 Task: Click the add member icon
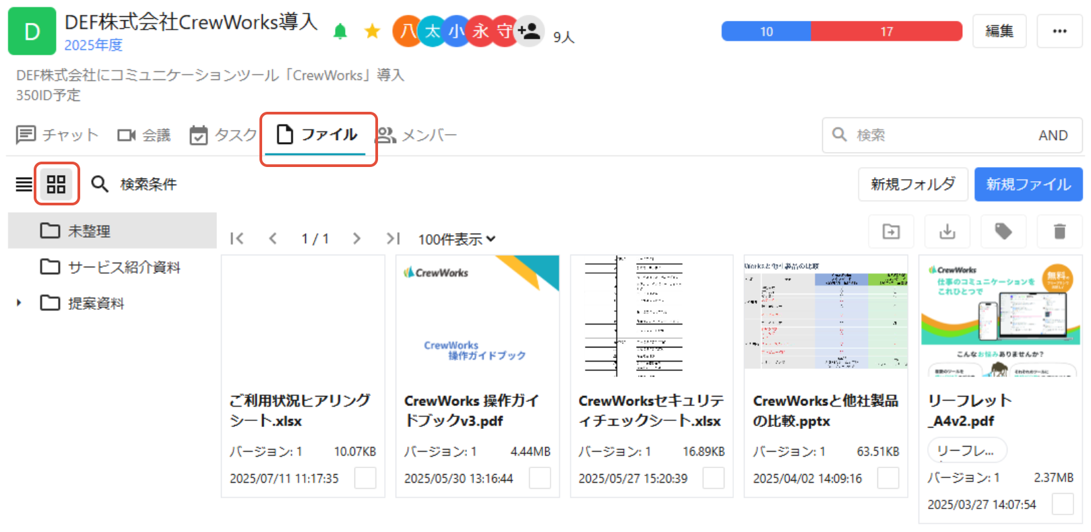(530, 31)
